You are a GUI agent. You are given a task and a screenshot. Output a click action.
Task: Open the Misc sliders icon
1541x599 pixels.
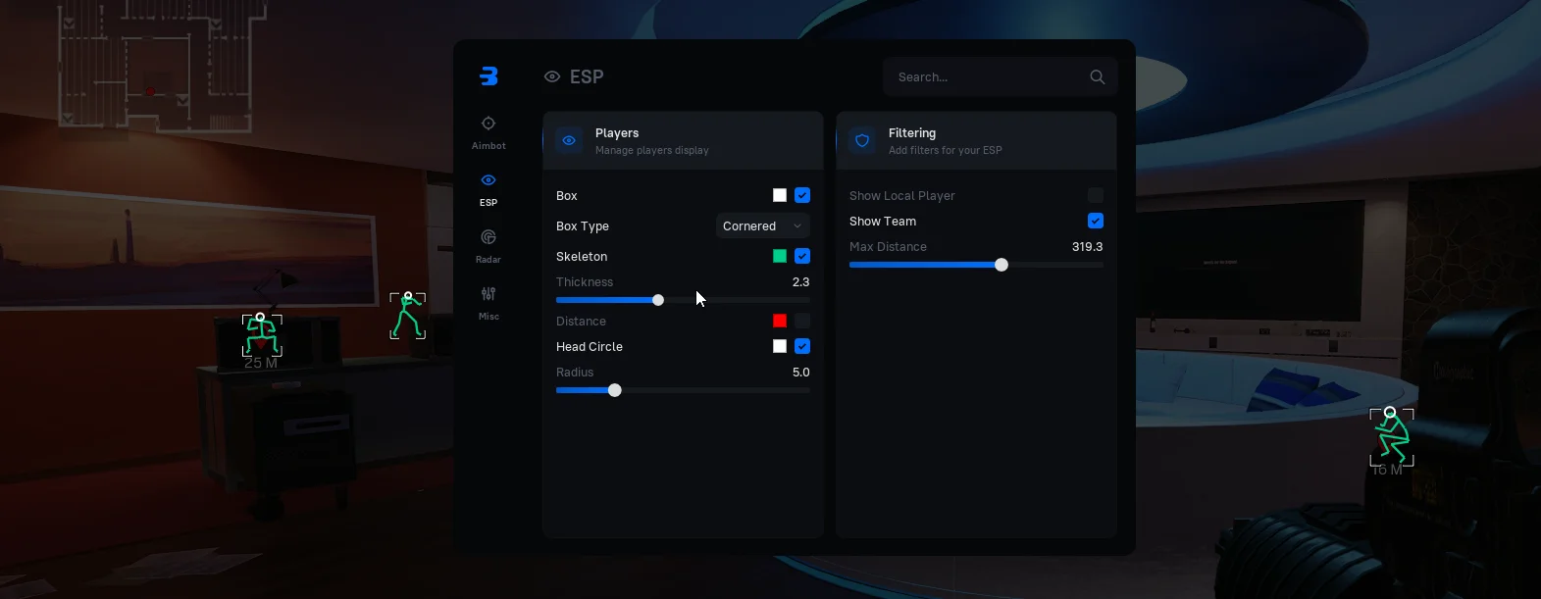coord(488,294)
